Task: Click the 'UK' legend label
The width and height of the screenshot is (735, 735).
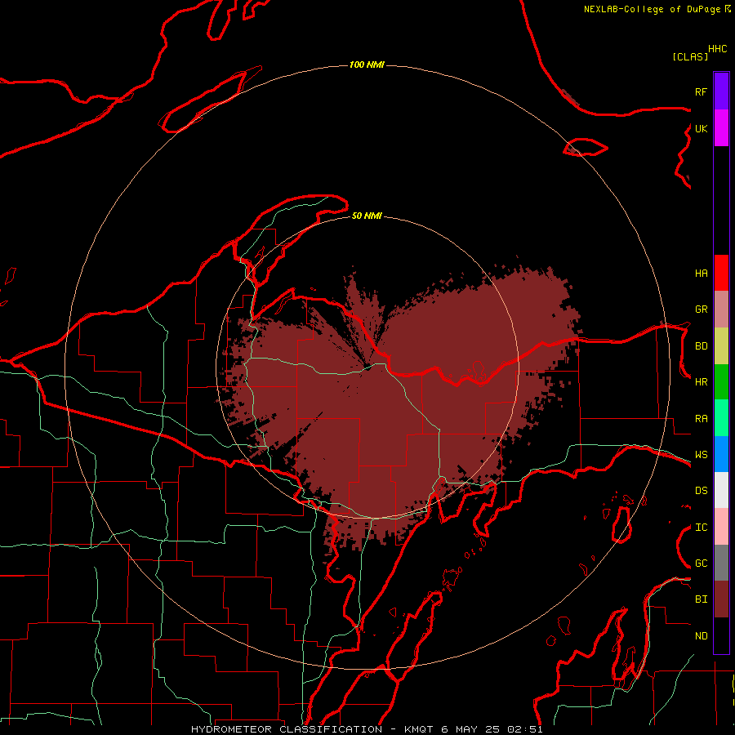Action: click(701, 128)
